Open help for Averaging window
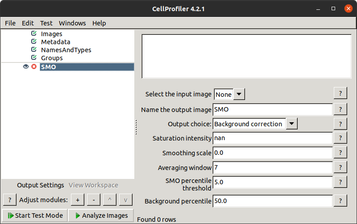This screenshot has width=357, height=224. click(x=340, y=167)
